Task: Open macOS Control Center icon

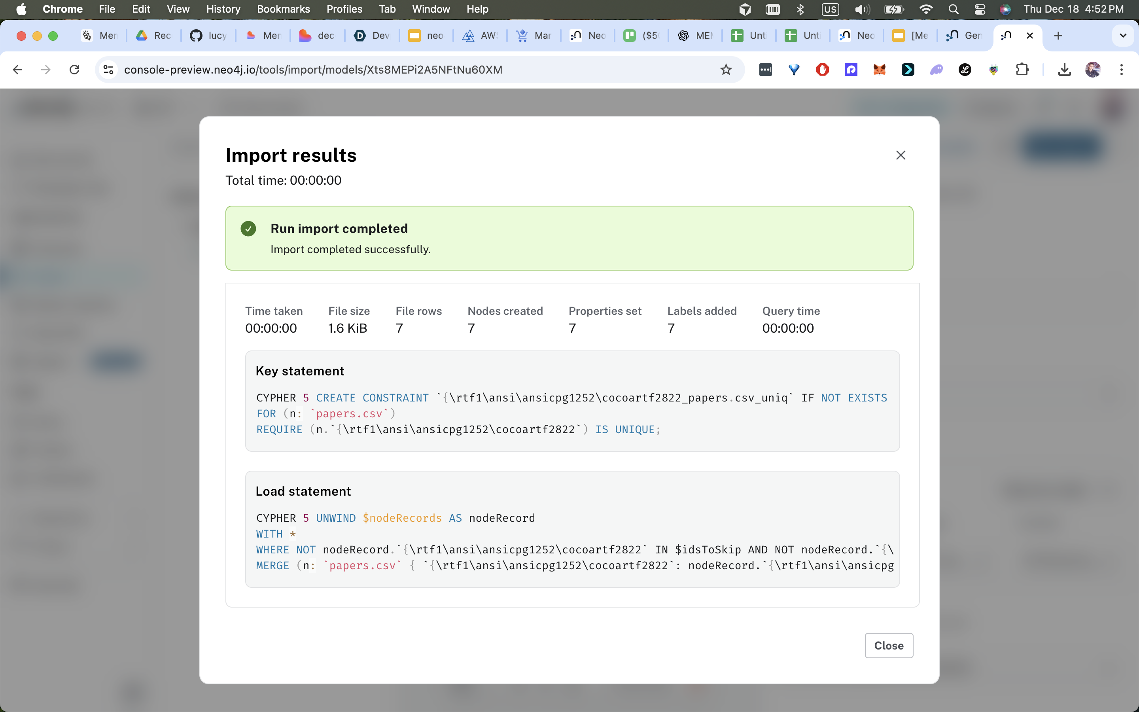Action: 980,9
